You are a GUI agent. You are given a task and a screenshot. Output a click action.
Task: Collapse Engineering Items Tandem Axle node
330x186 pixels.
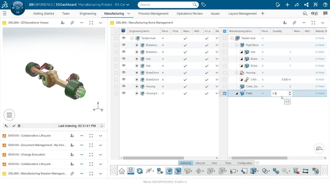tap(132, 38)
